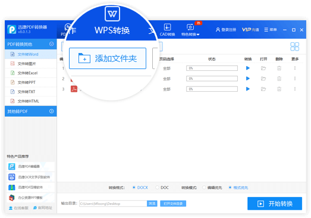Select 文件转图片 in sidebar
The width and height of the screenshot is (311, 218).
pyautogui.click(x=31, y=64)
